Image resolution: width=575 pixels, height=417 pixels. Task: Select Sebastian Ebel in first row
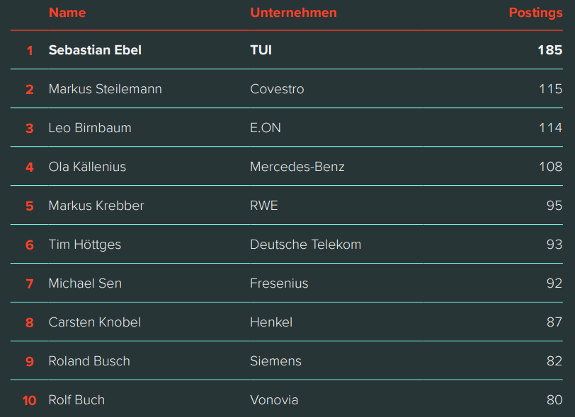tap(95, 50)
